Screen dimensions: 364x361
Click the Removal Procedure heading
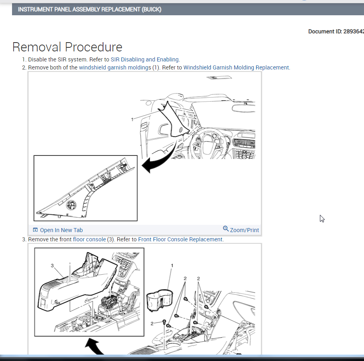tap(67, 47)
